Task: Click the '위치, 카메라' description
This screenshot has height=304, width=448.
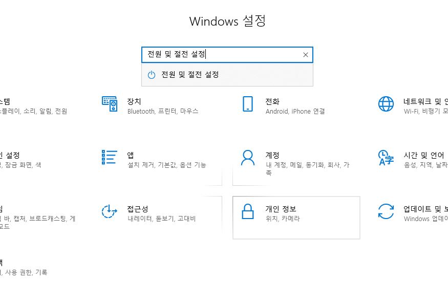Action: [283, 219]
